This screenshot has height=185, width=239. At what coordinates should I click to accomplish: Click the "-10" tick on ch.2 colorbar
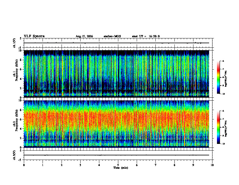pyautogui.click(x=223, y=144)
